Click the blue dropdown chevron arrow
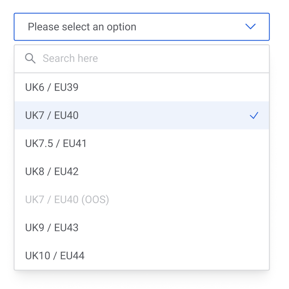The height and width of the screenshot is (289, 289). [250, 27]
